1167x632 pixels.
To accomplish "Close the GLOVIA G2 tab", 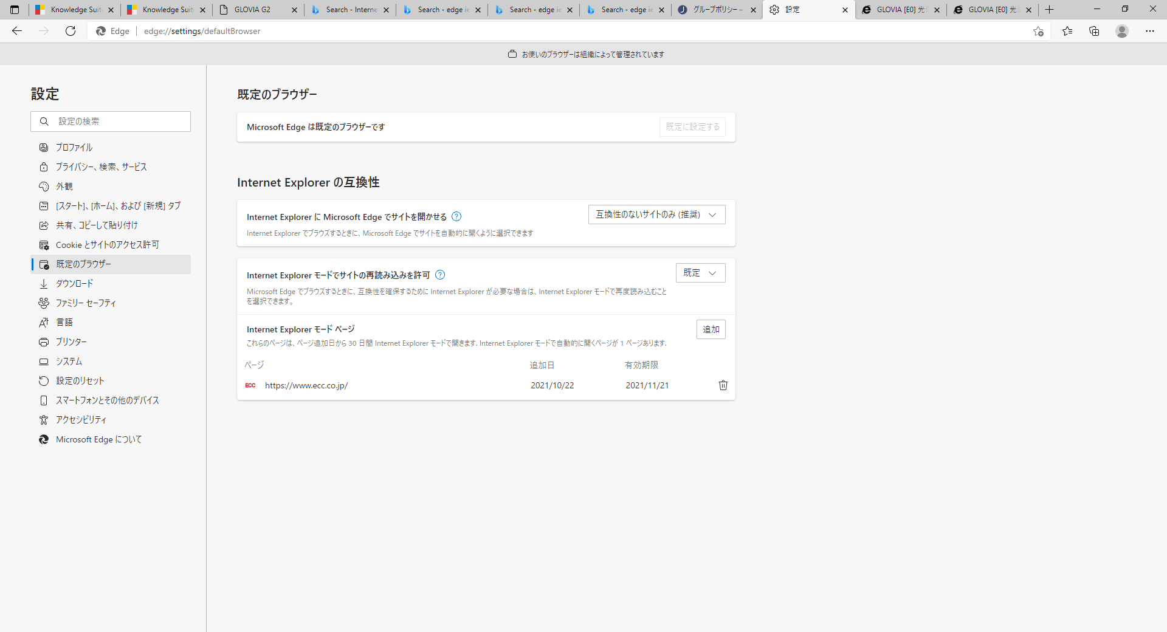I will click(294, 10).
